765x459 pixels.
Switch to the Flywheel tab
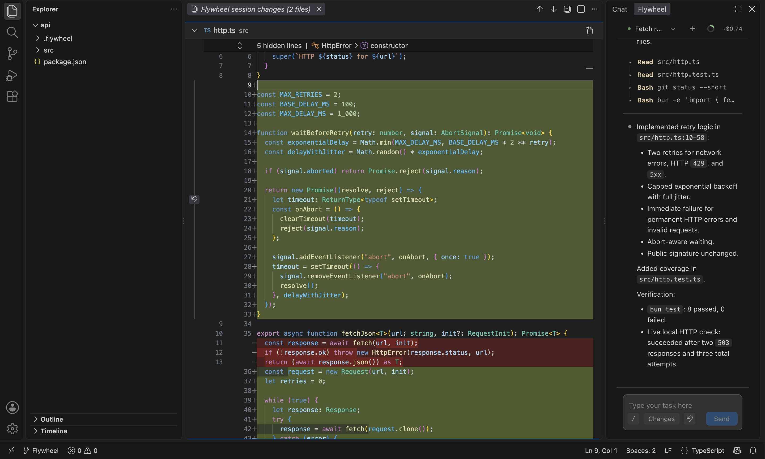(652, 9)
